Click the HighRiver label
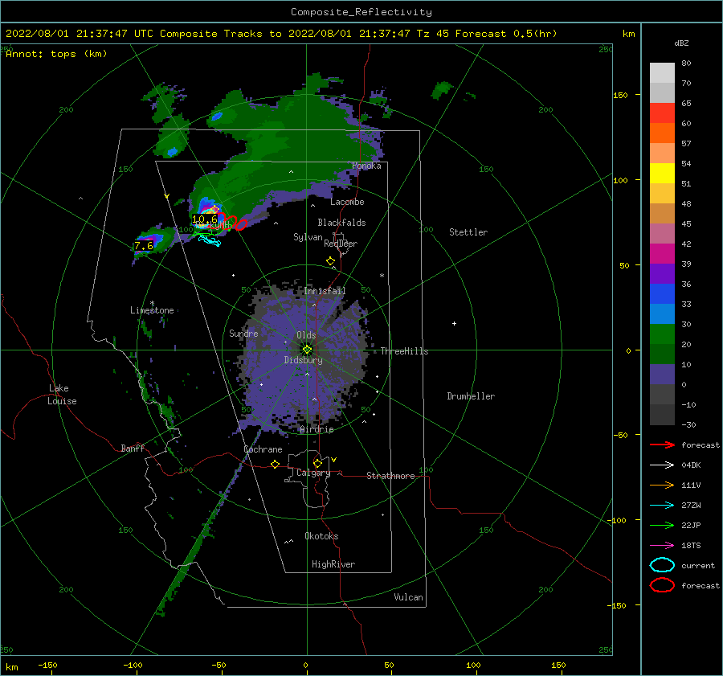The height and width of the screenshot is (676, 723). [x=333, y=564]
